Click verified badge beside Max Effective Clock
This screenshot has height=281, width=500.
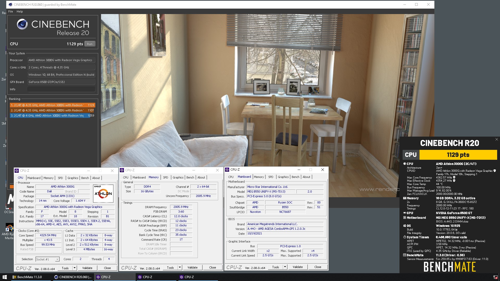tap(454, 181)
